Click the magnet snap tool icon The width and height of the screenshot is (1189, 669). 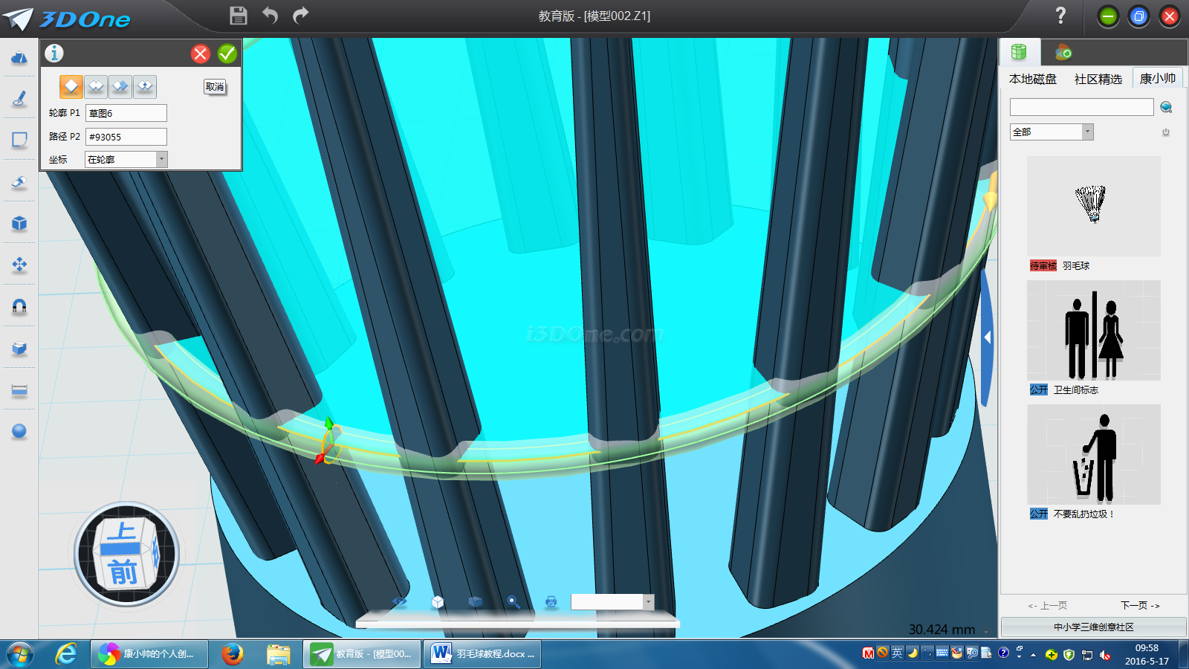coord(19,306)
